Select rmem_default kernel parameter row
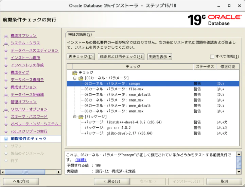Image resolution: width=245 pixels, height=187 pixels. pos(153,95)
